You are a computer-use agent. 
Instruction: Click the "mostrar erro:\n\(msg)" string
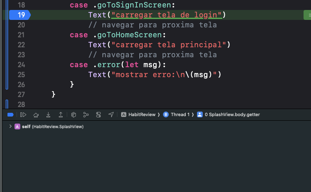164,75
